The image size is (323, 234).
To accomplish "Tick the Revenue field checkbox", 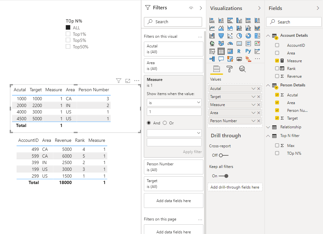I will click(x=277, y=76).
